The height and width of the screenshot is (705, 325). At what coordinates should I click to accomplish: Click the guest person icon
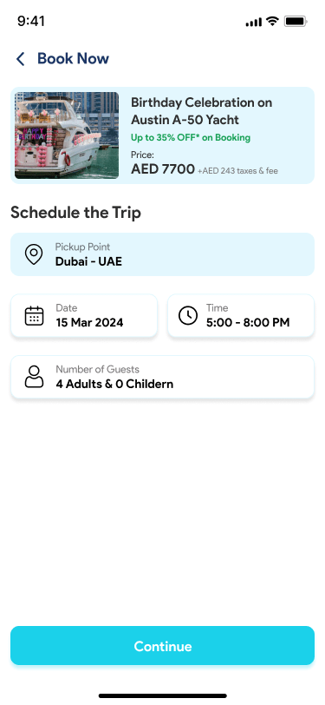click(x=34, y=377)
